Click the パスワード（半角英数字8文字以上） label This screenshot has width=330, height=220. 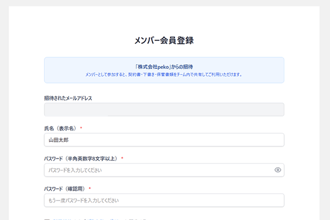(81, 158)
